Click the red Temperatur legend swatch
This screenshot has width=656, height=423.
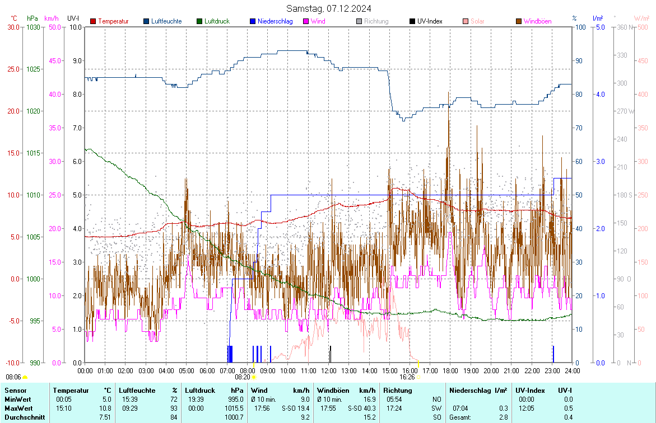click(x=93, y=21)
